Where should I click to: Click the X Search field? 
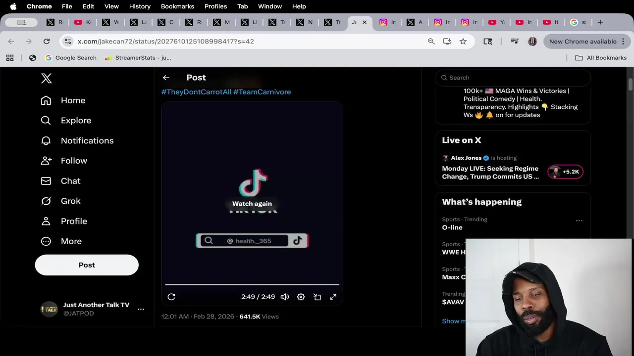513,78
